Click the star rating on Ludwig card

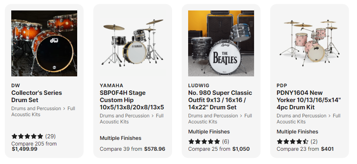204,141
